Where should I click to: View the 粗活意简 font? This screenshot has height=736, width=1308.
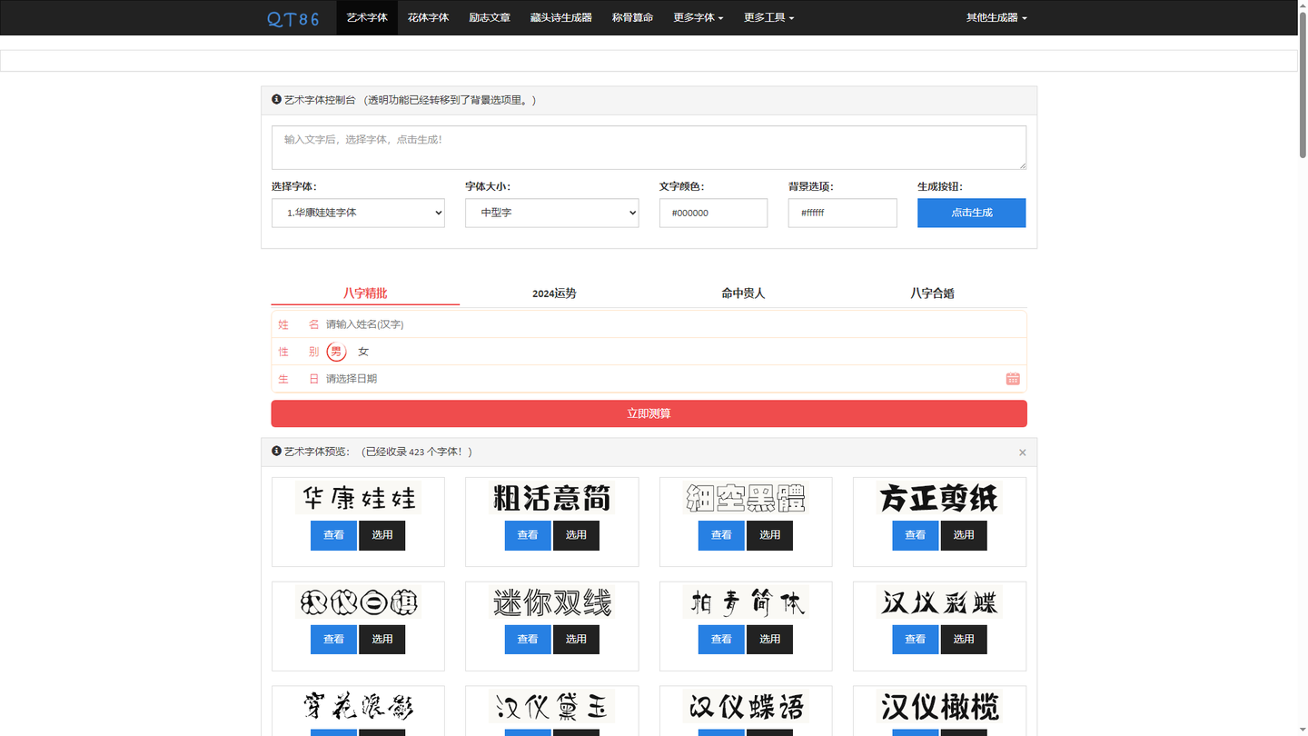pyautogui.click(x=528, y=535)
